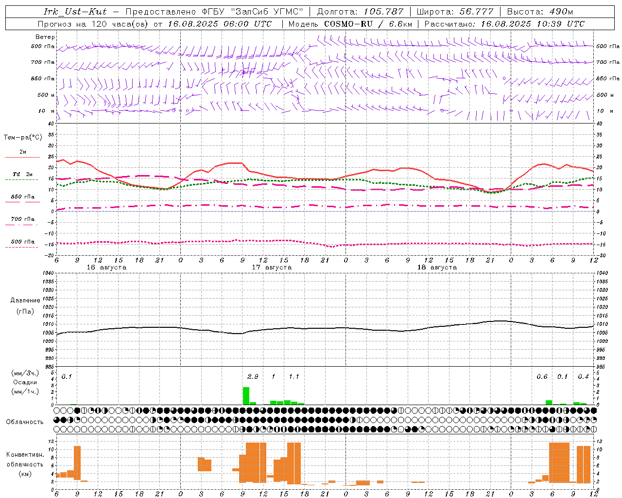Click the station name Irk_Ust-Kut
The width and height of the screenshot is (622, 498).
75,12
